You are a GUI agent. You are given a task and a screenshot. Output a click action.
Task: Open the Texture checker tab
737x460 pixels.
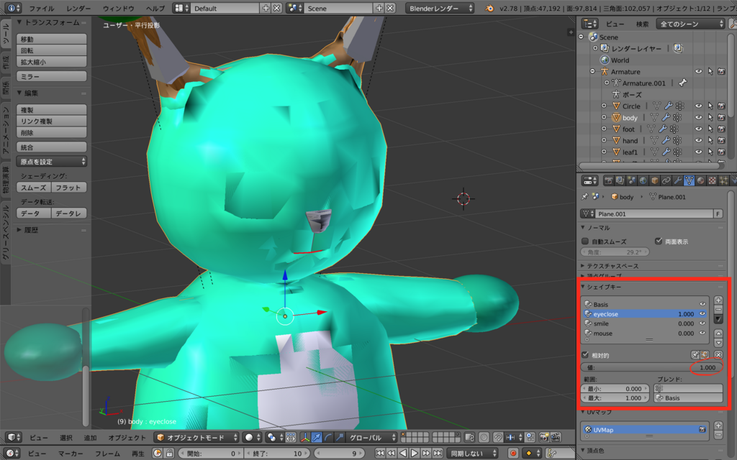(x=712, y=180)
